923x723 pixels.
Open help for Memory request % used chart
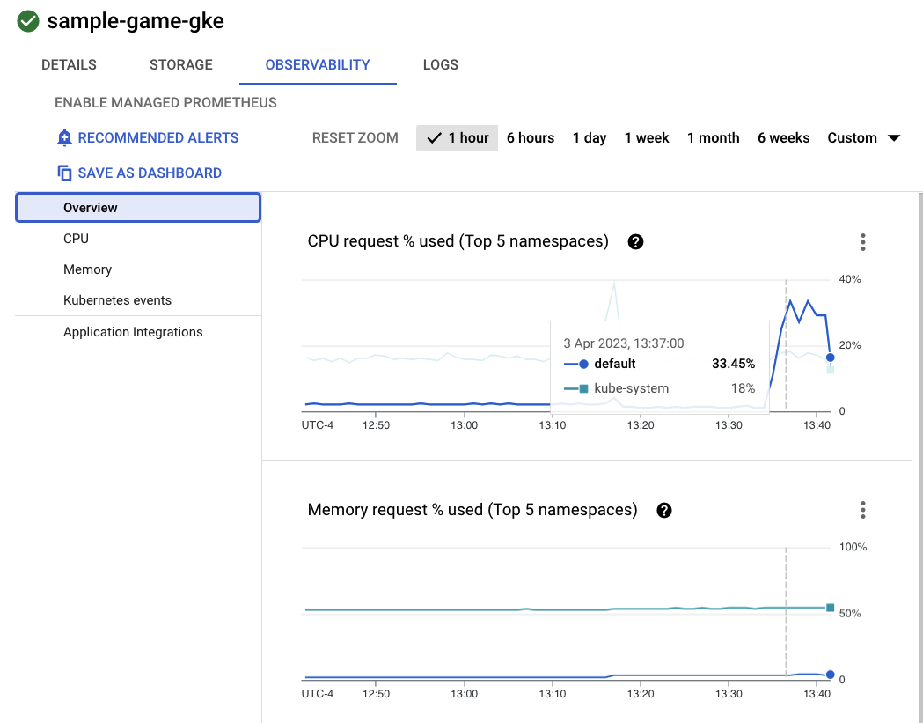pyautogui.click(x=664, y=510)
